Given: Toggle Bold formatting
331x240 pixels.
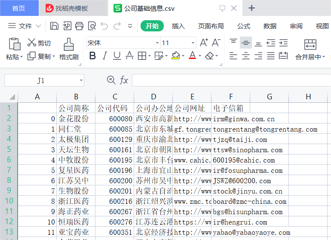Looking at the screenshot, I should tap(92, 56).
